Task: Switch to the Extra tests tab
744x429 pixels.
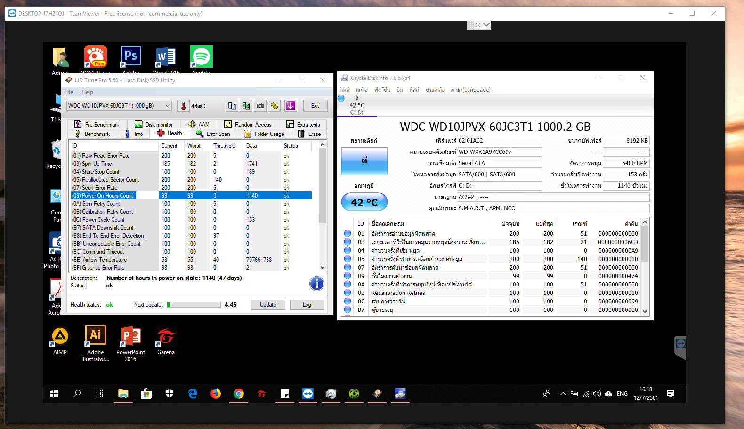Action: (x=303, y=124)
